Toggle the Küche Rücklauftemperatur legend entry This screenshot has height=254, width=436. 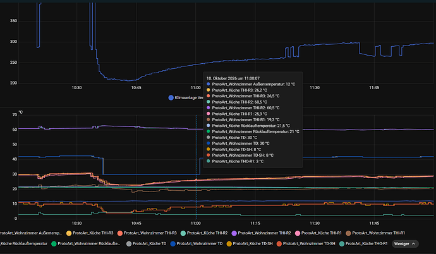(x=23, y=244)
